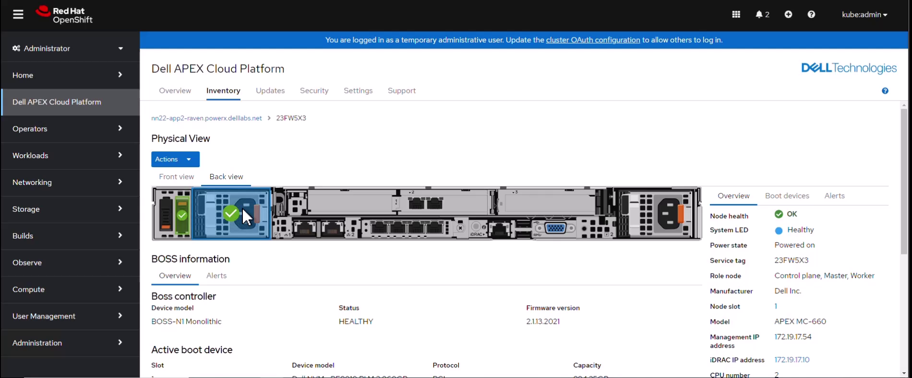Image resolution: width=912 pixels, height=378 pixels.
Task: Click the iDRAC port on the server back
Action: [x=500, y=230]
